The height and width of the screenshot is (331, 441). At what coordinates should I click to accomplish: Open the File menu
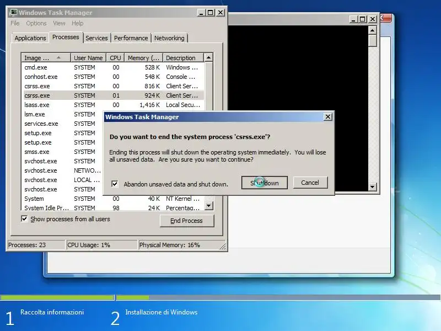pyautogui.click(x=15, y=23)
